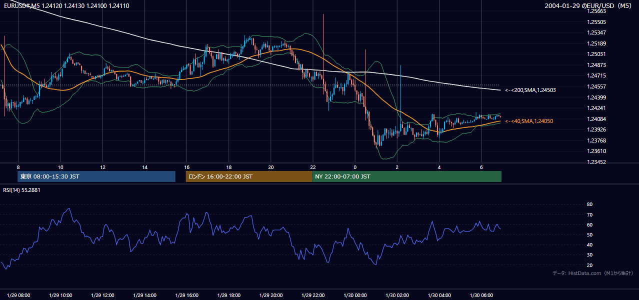The height and width of the screenshot is (300, 639).
Task: Click price axis value 1.24084
Action: [x=597, y=118]
